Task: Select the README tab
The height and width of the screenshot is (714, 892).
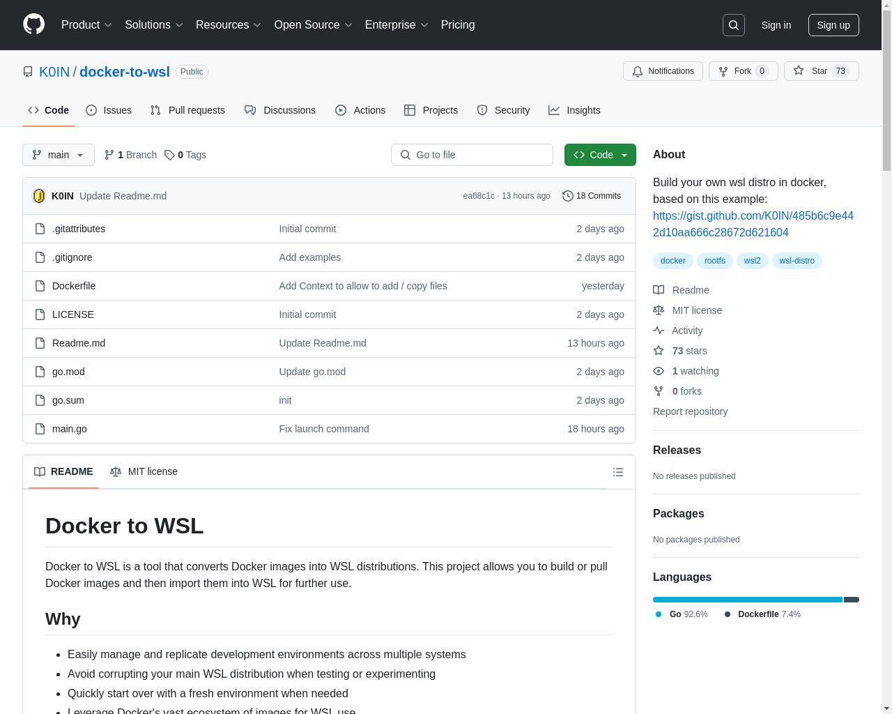Action: 63,471
